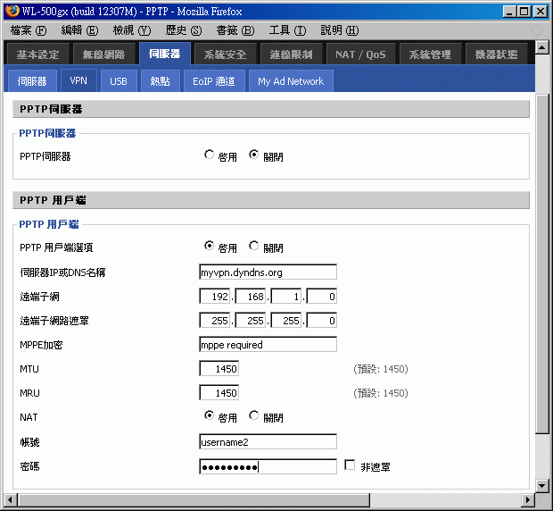
Task: Click the server address field showing myvpn.dyndns.org
Action: tap(268, 272)
